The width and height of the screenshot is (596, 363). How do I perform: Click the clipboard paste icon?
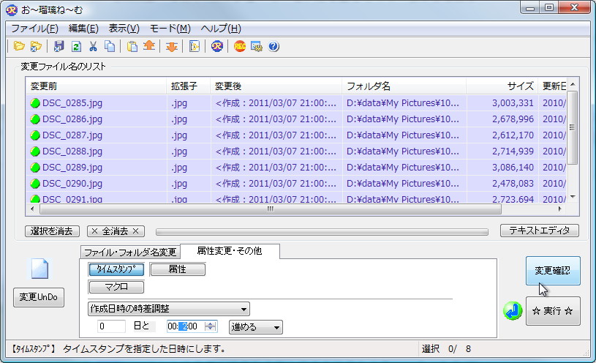pyautogui.click(x=132, y=46)
